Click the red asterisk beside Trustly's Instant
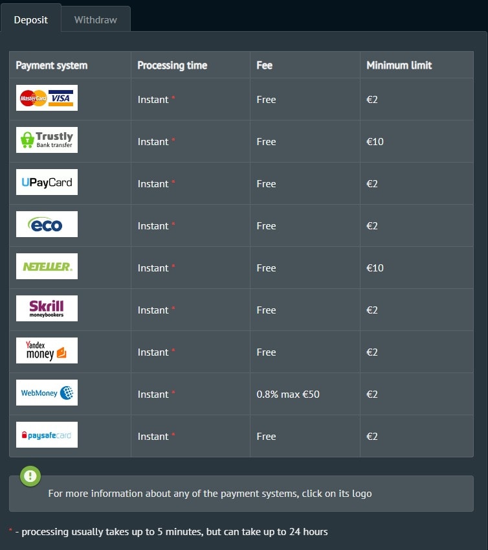Image resolution: width=488 pixels, height=550 pixels. pos(173,139)
